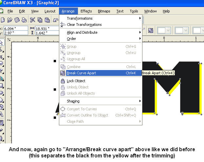Select the Text tool in toolbox
This screenshot has height=162, width=204.
click(2, 114)
